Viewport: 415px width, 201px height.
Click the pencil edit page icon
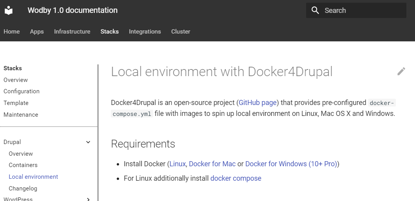pyautogui.click(x=401, y=71)
